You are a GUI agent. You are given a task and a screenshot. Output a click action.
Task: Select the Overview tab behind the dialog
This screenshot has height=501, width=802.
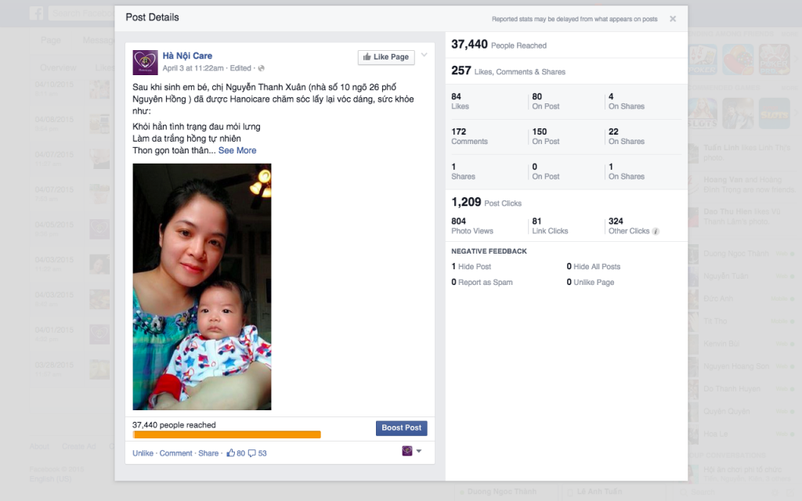click(58, 67)
